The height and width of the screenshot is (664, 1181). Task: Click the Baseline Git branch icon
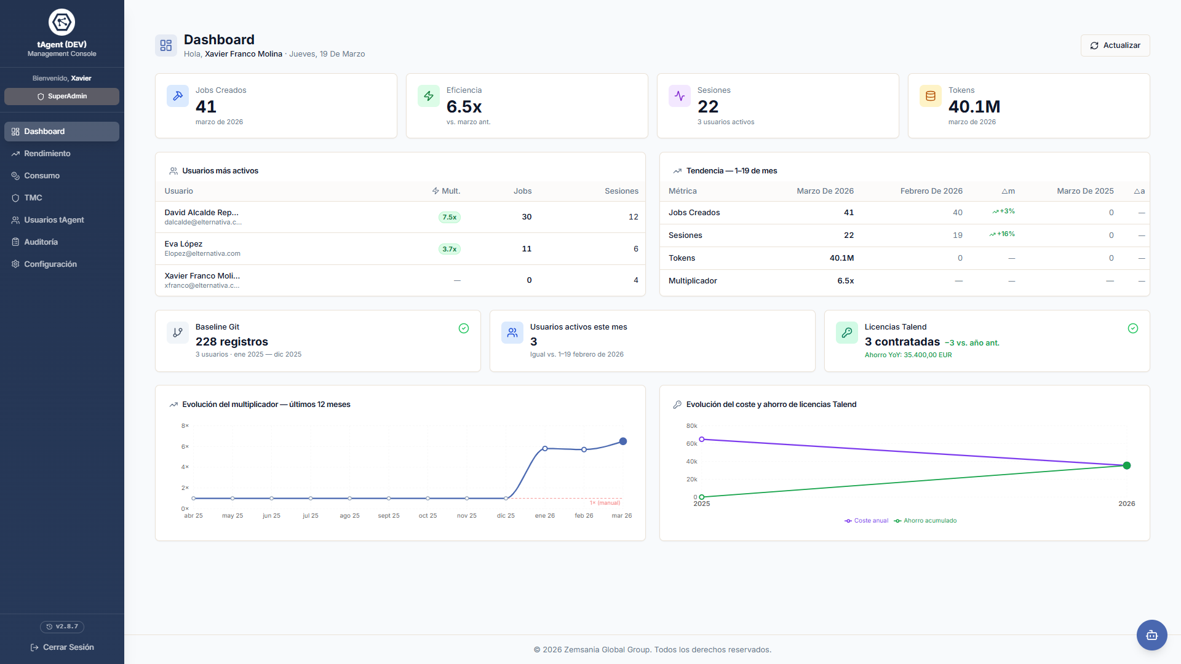178,333
